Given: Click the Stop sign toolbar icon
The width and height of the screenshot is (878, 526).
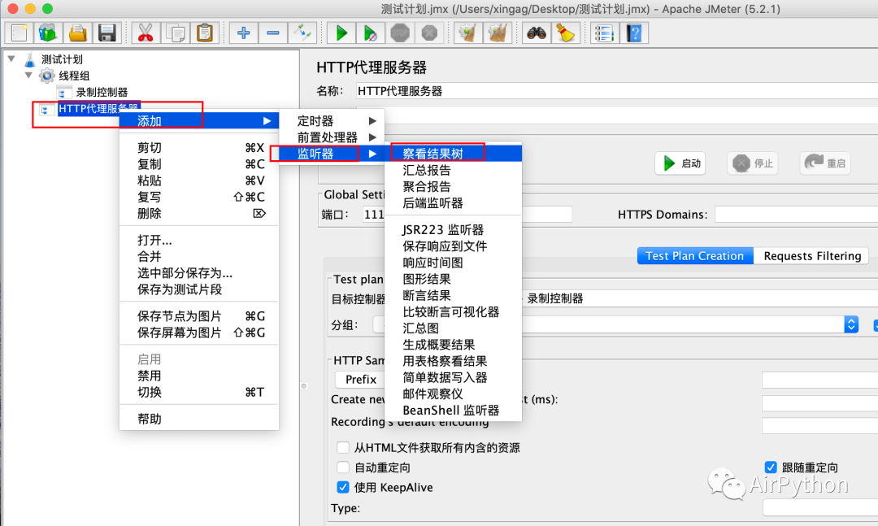Looking at the screenshot, I should (x=400, y=33).
